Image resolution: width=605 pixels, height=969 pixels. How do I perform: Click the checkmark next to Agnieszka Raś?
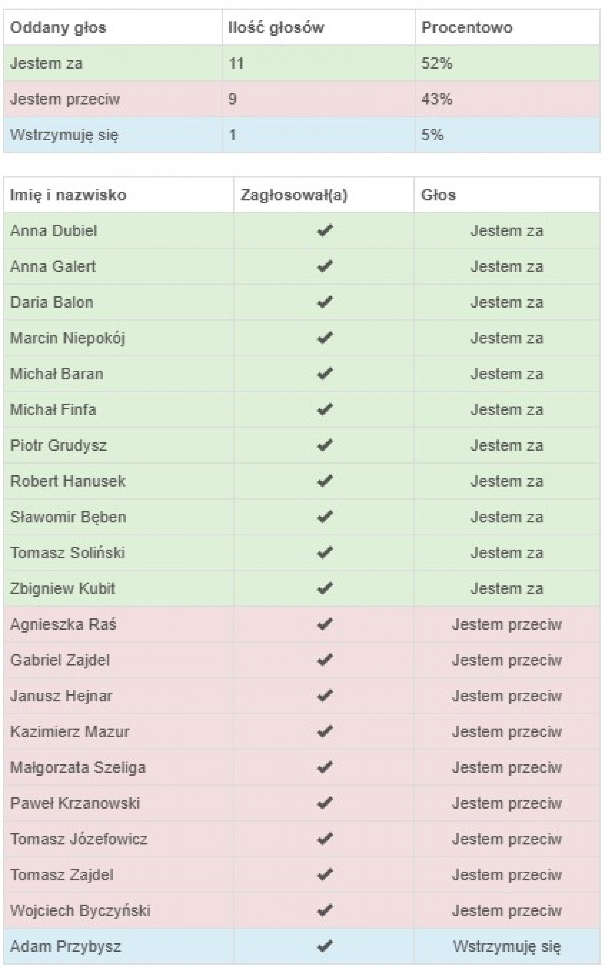click(325, 624)
